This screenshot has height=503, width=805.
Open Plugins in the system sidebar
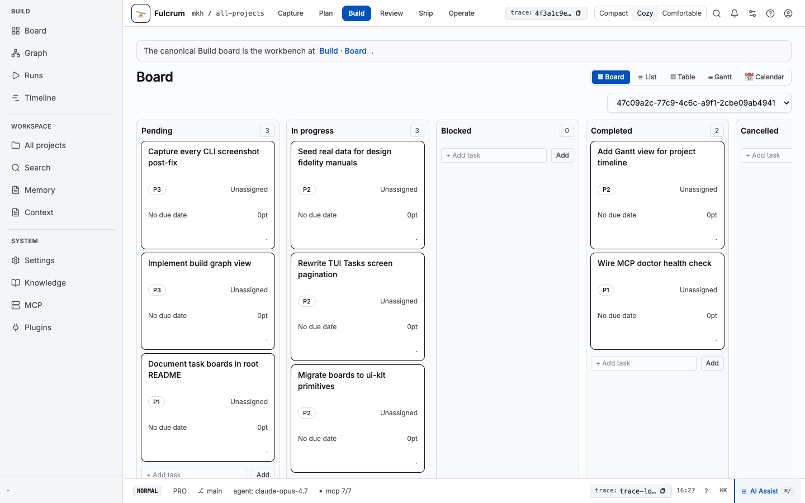(x=61, y=328)
